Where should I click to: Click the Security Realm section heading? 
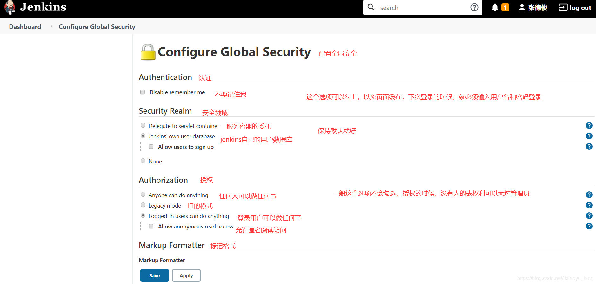tap(165, 111)
